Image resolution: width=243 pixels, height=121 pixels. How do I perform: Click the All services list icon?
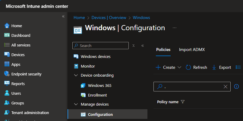pyautogui.click(x=7, y=45)
